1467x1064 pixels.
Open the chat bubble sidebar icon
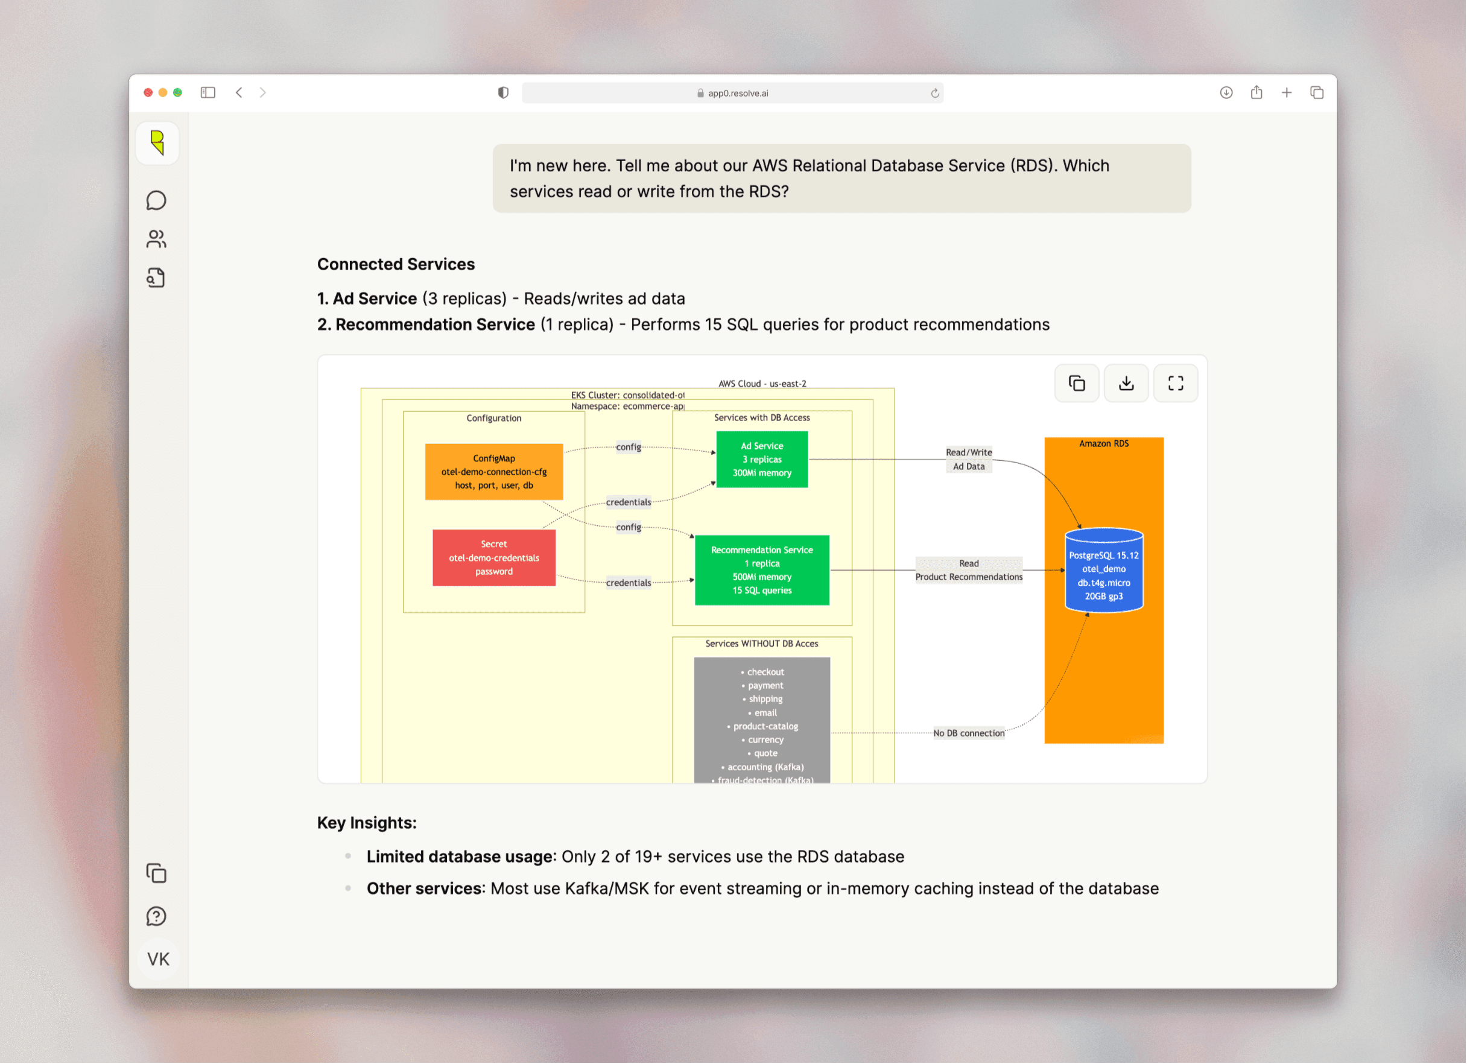click(x=156, y=200)
